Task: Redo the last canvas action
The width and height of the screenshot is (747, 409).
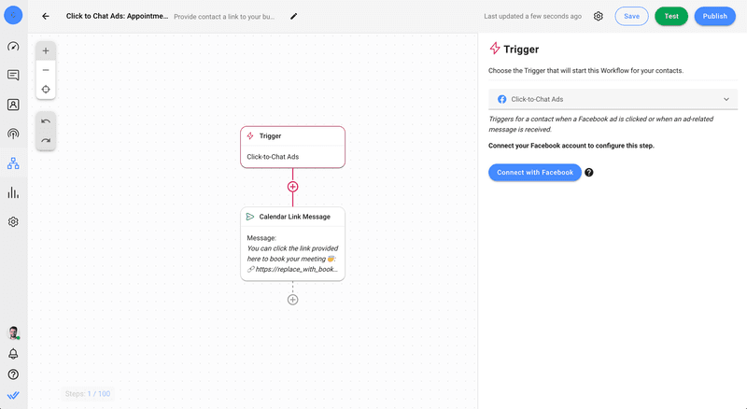Action: point(46,141)
